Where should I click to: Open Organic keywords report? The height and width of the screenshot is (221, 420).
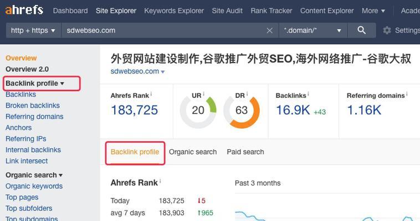click(34, 186)
